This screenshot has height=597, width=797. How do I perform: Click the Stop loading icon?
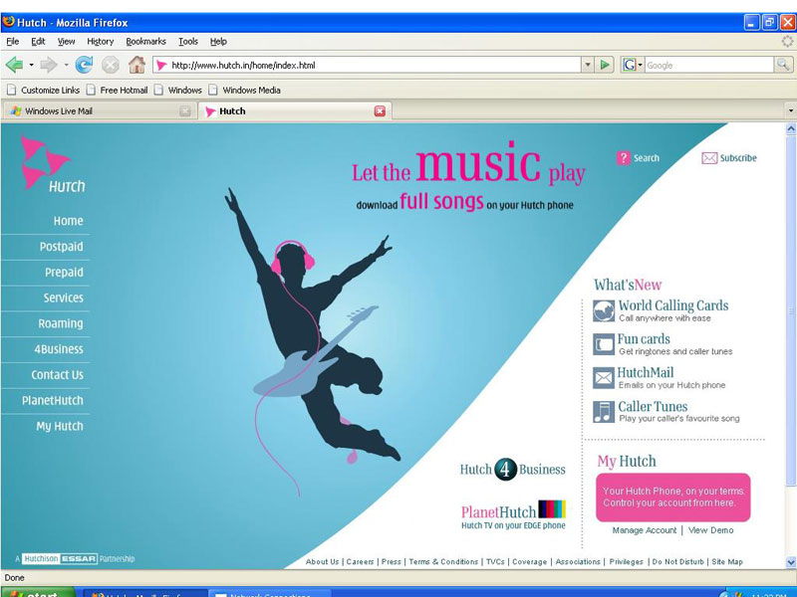pyautogui.click(x=111, y=65)
